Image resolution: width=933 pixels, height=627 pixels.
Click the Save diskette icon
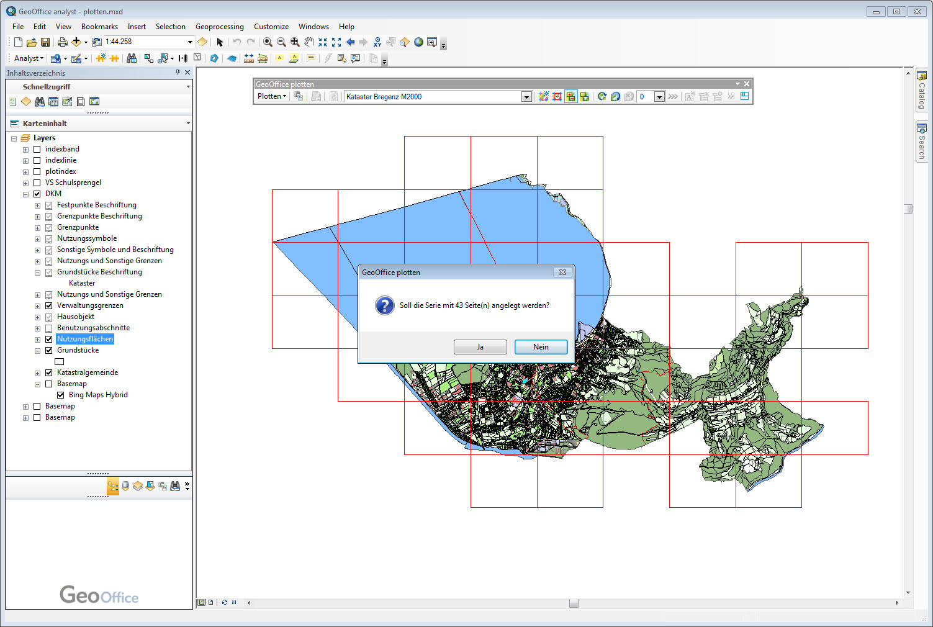click(45, 42)
